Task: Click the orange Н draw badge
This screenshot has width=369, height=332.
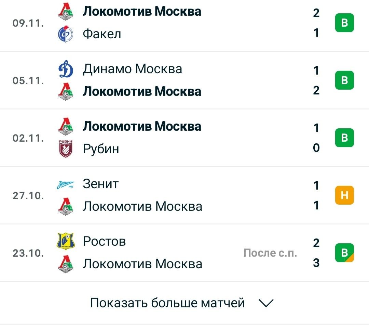Action: 344,195
